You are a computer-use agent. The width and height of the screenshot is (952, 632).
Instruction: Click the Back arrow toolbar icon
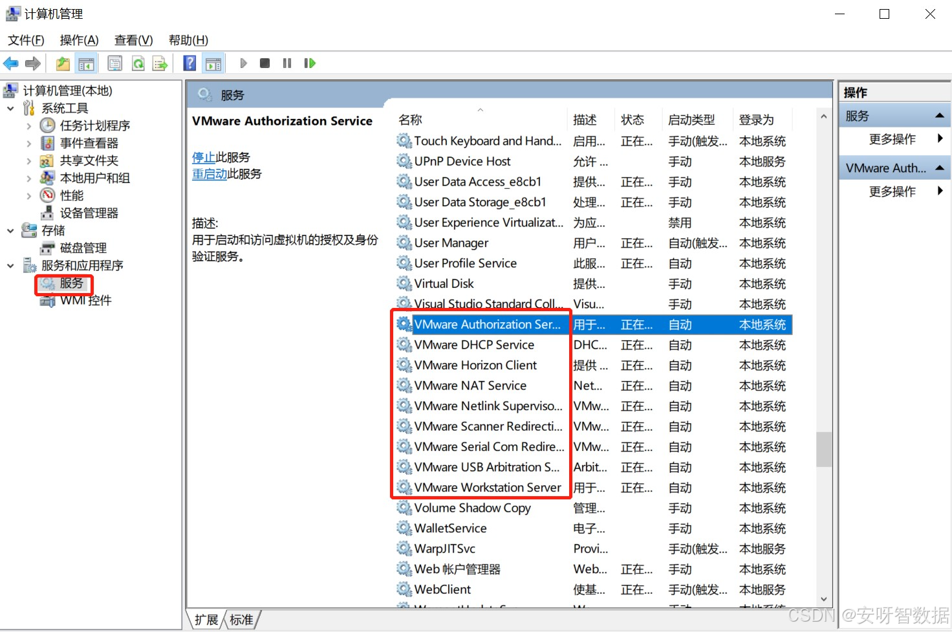pyautogui.click(x=11, y=63)
